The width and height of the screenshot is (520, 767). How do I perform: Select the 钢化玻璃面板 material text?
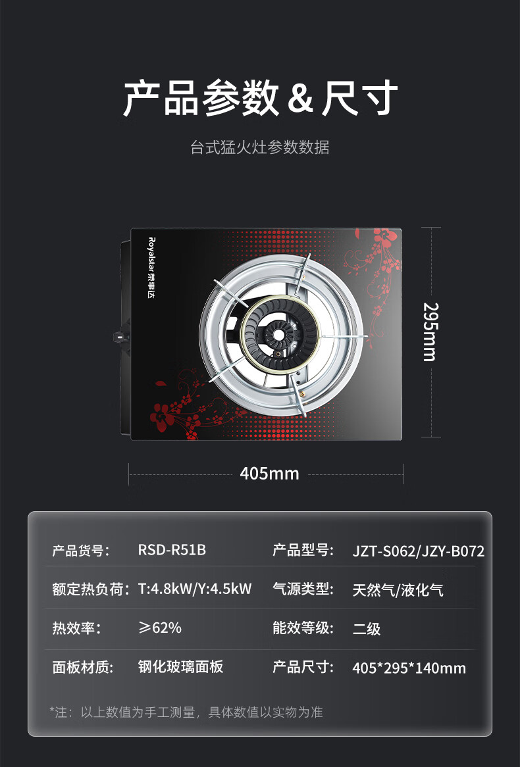[x=180, y=666]
